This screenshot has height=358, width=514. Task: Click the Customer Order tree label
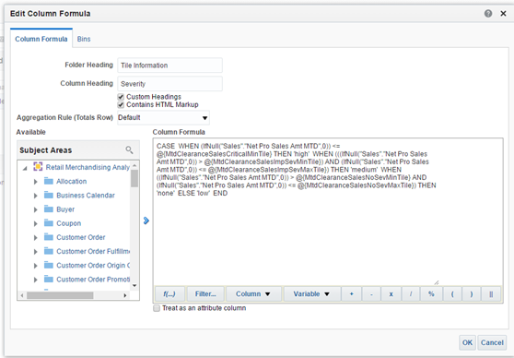tap(81, 237)
